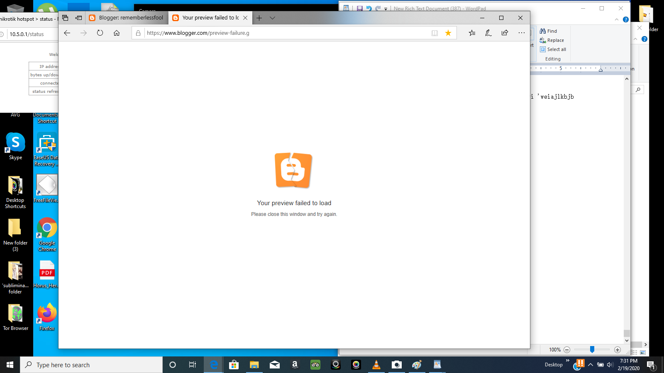This screenshot has width=664, height=373.
Task: Open Firefox desktop shortcut
Action: (x=47, y=317)
